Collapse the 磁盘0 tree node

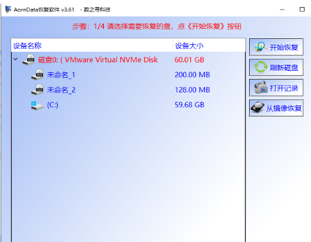16,59
